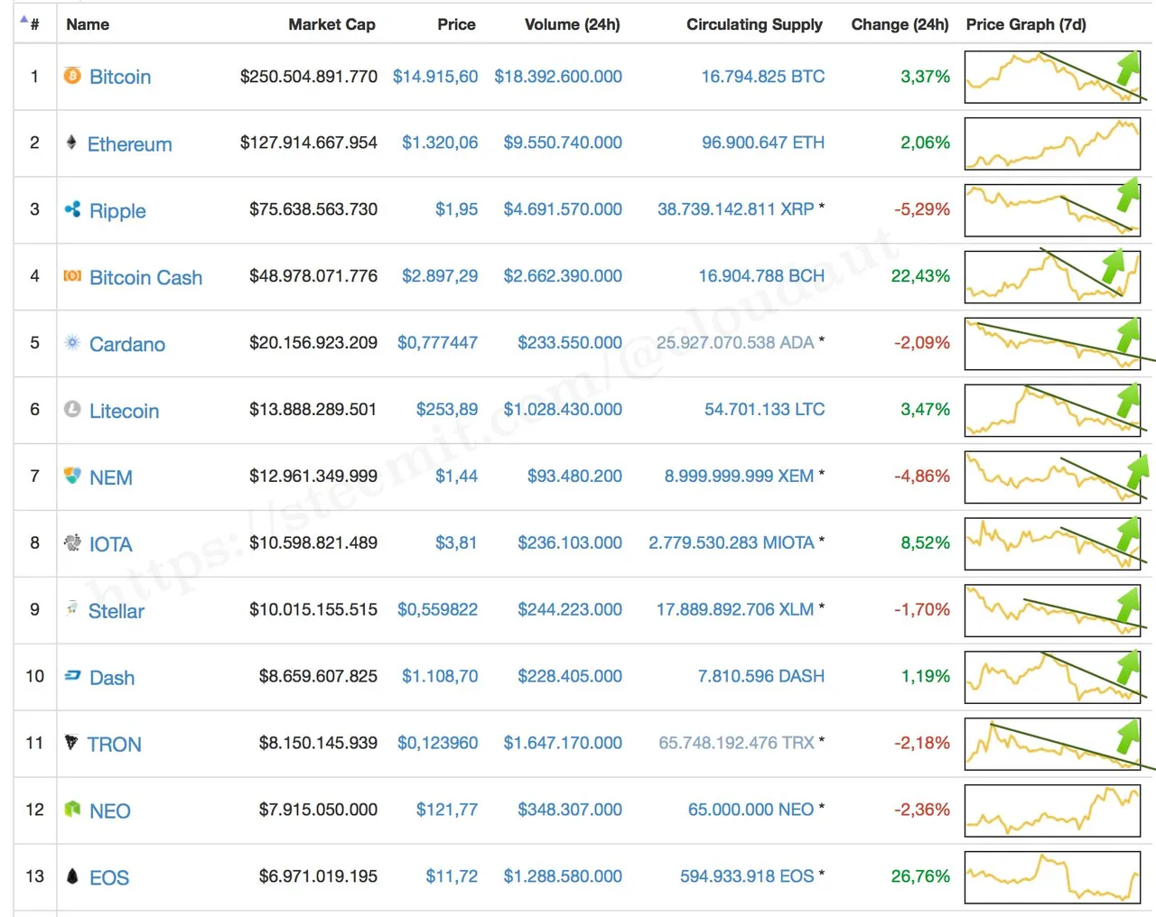Open the IOTA coin page link
Screen dimensions: 1156x917
110,544
